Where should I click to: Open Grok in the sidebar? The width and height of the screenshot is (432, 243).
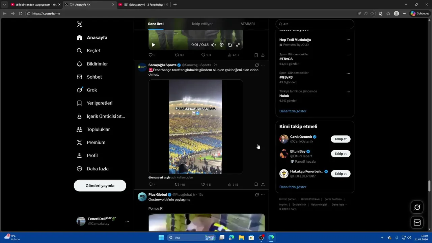[87, 90]
